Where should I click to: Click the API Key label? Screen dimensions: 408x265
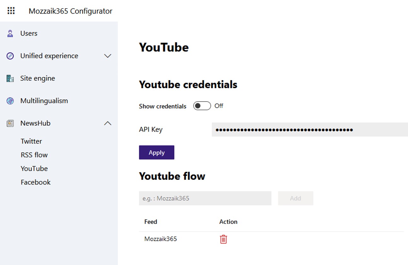[151, 130]
